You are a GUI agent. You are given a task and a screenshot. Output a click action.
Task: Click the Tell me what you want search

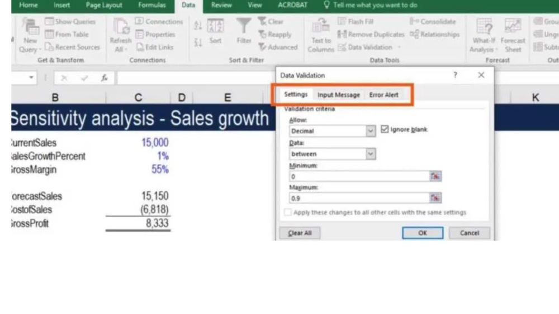click(370, 6)
